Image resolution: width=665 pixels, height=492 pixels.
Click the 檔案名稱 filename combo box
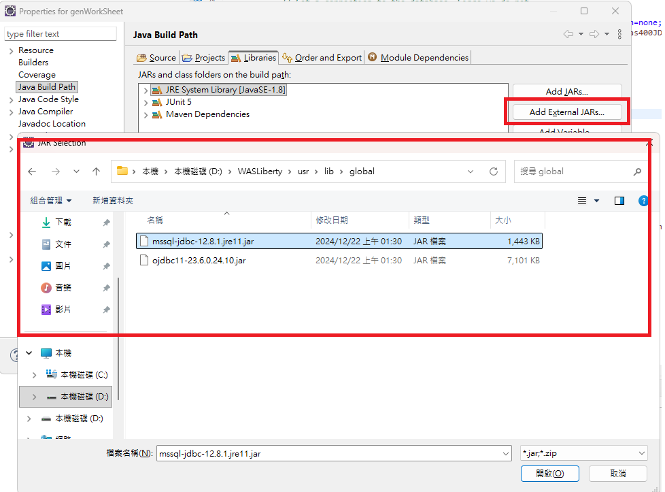point(334,453)
